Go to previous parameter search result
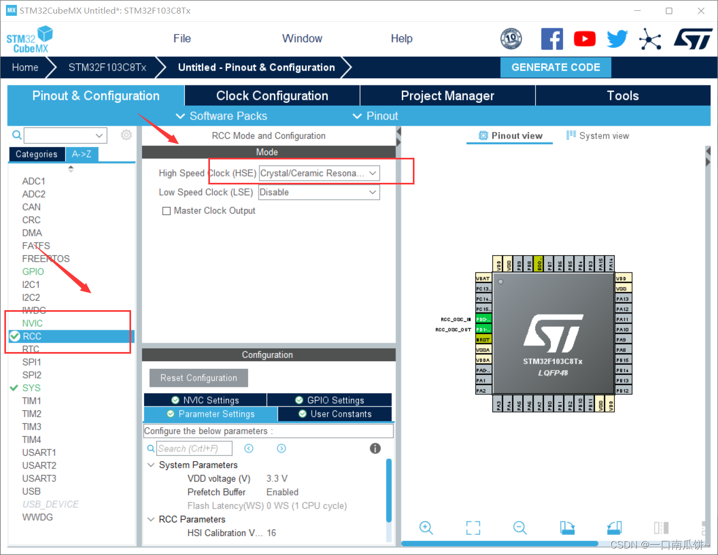Screen dimensions: 718x555 point(249,448)
